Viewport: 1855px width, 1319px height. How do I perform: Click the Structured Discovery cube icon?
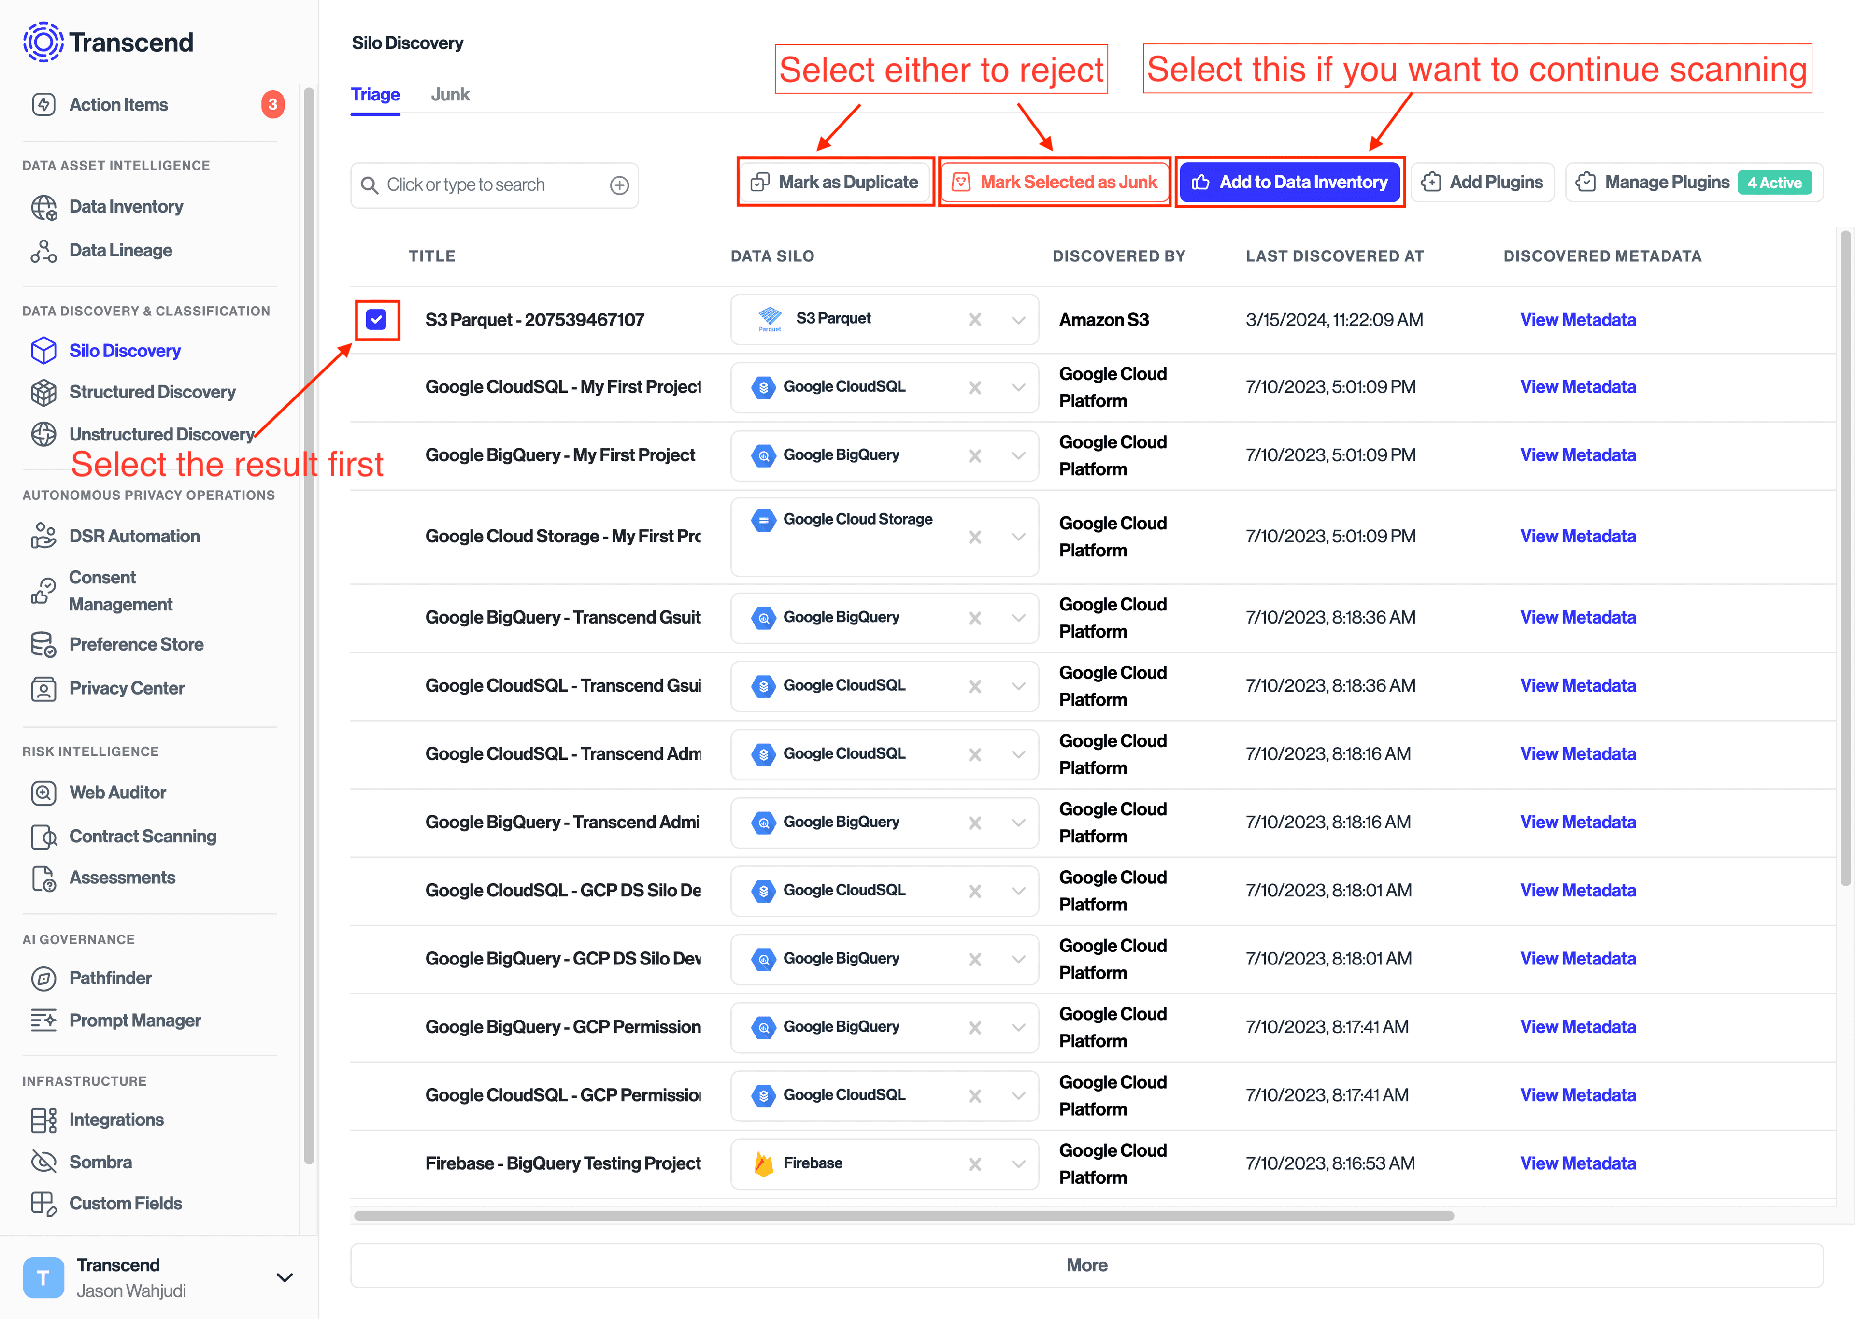[x=44, y=392]
